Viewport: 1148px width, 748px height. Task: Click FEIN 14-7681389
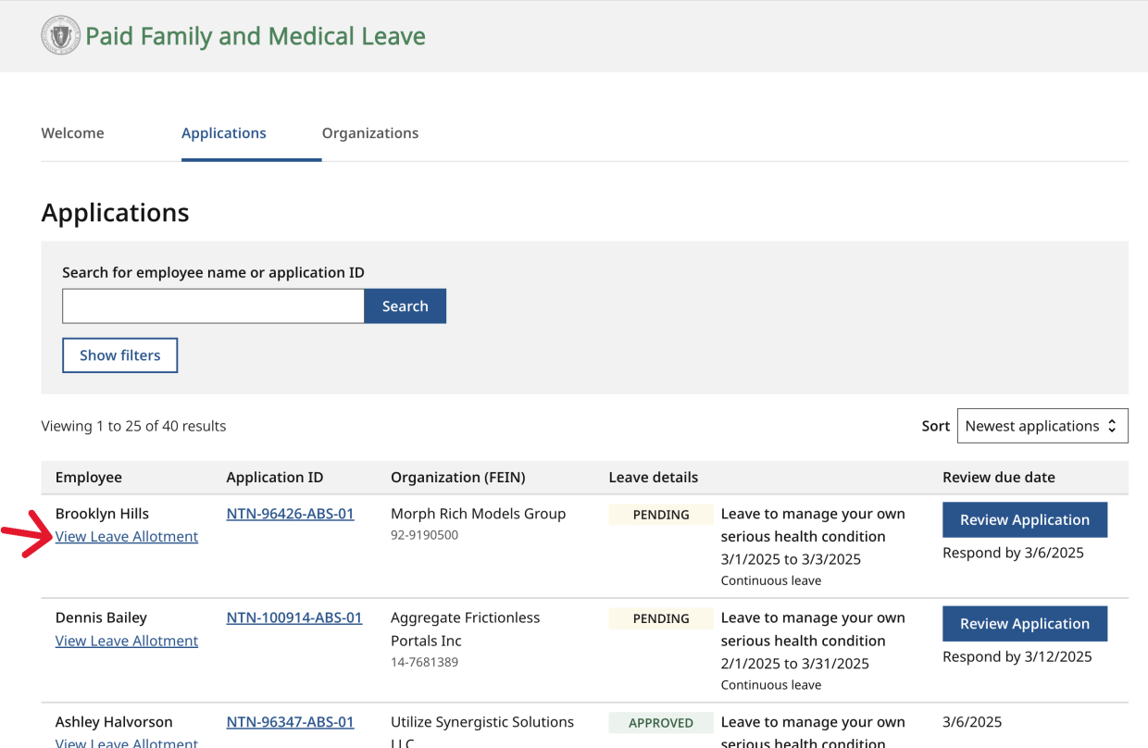(x=424, y=662)
